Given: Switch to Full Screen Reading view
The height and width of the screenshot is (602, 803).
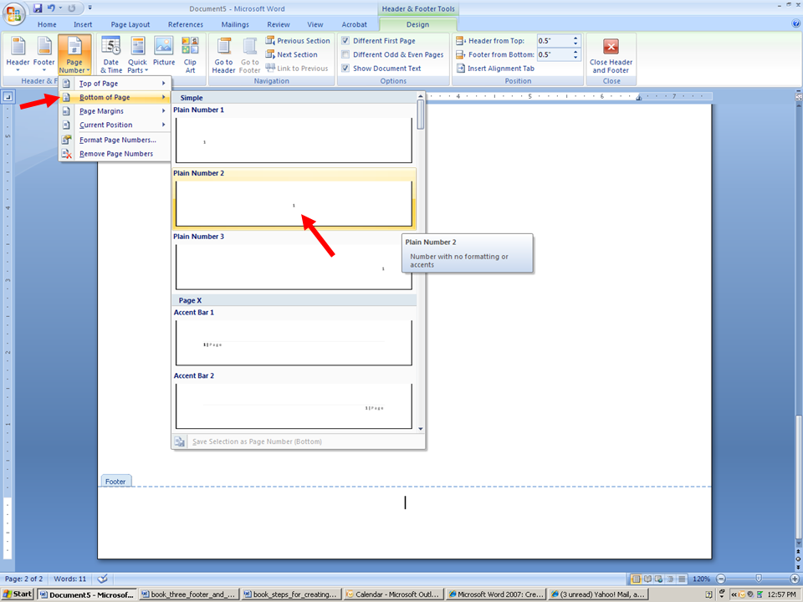Looking at the screenshot, I should coord(647,579).
